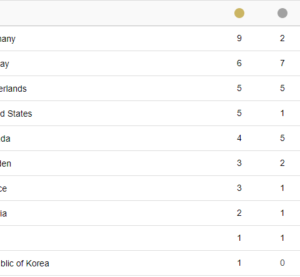Click Austria's gold medal count 2
This screenshot has height=277, width=300.
click(239, 213)
